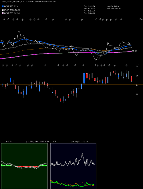This screenshot has width=143, height=189.
Task: Click the ADX panel title label
Action: 55,141
